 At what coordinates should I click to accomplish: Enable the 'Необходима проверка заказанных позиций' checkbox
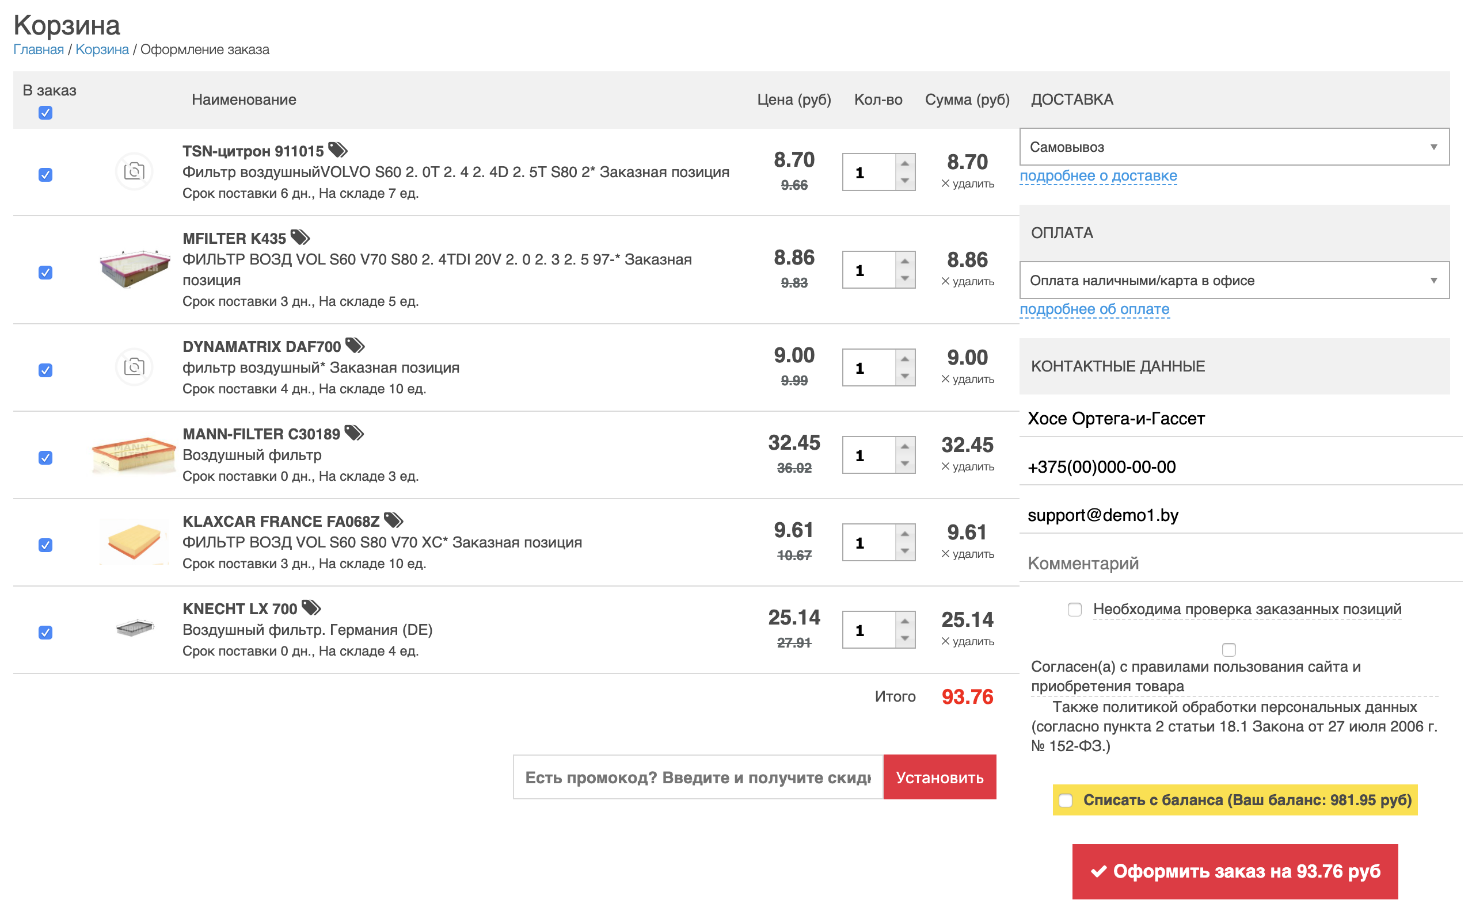click(x=1074, y=609)
